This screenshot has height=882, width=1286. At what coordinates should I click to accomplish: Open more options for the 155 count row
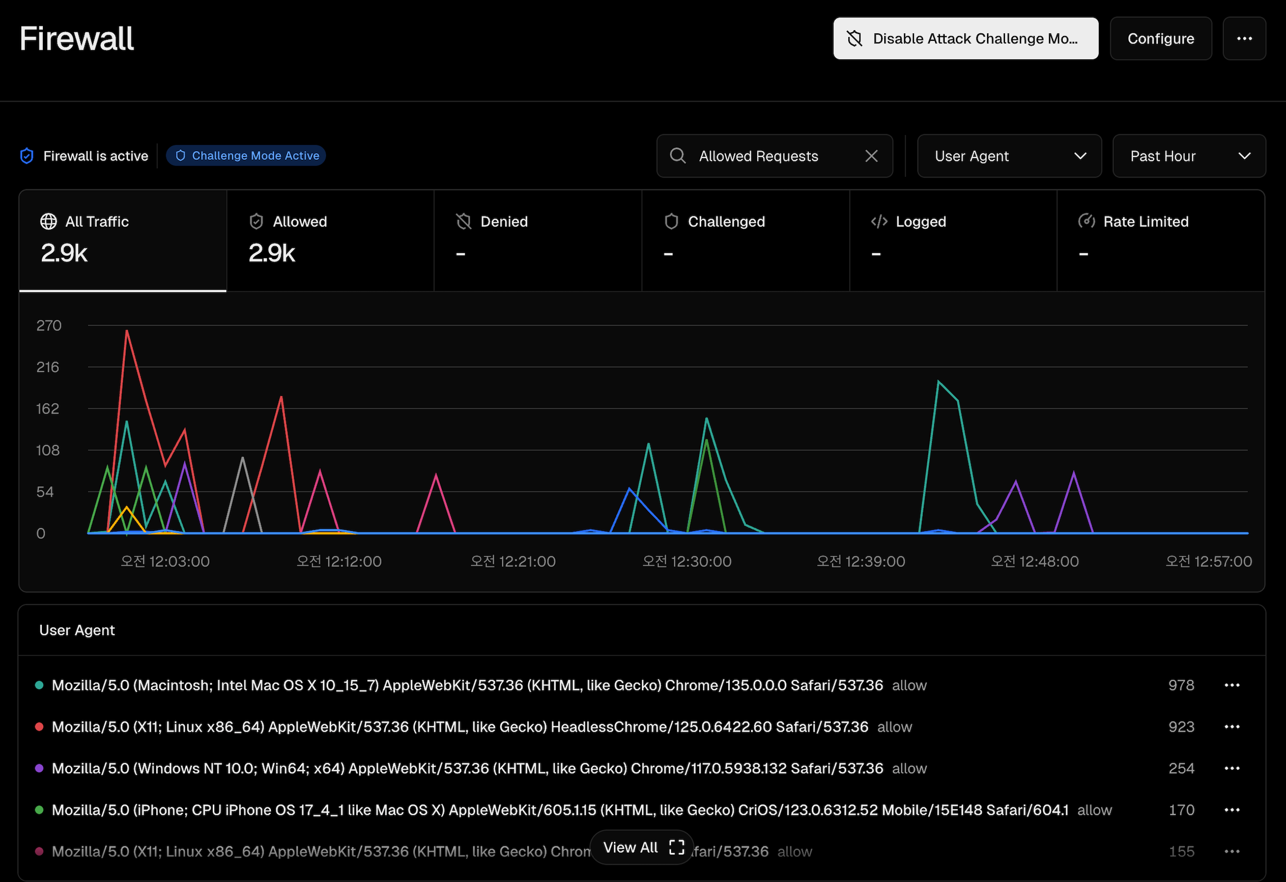pyautogui.click(x=1232, y=851)
